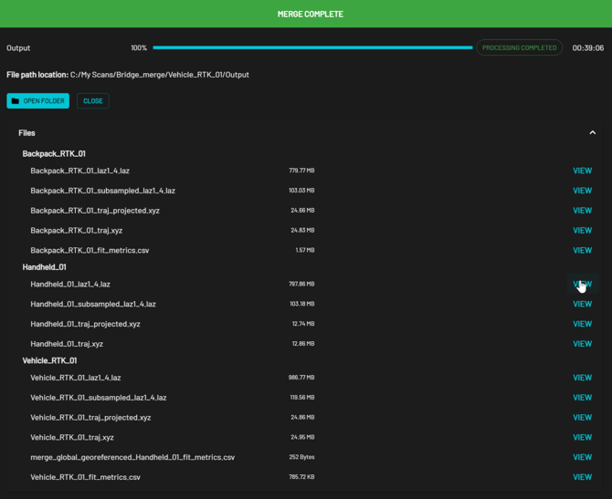View Backpack_RTK_01_fit_metrics.csv file
Screen dimensions: 612x499
click(x=582, y=250)
